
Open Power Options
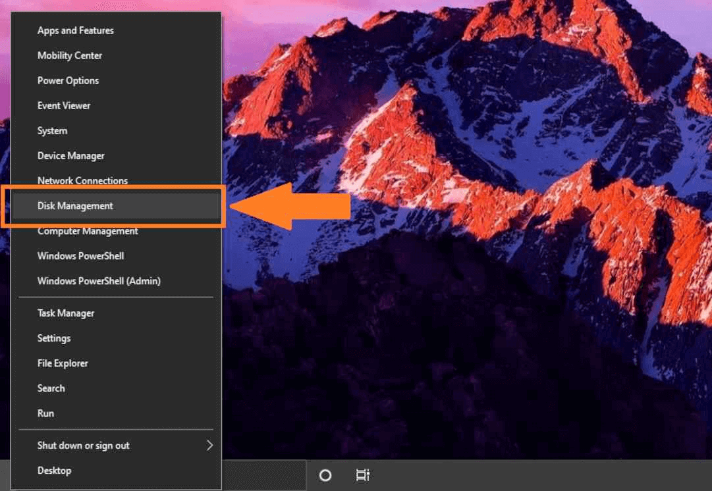(68, 80)
